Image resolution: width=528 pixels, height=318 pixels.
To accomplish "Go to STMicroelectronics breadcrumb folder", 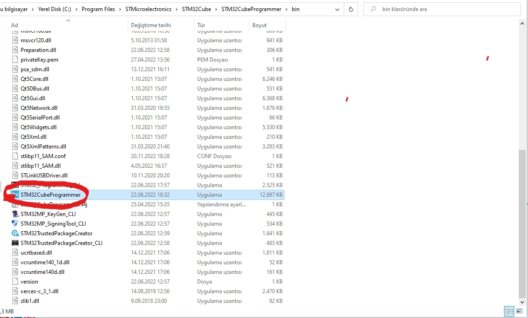I will click(148, 9).
